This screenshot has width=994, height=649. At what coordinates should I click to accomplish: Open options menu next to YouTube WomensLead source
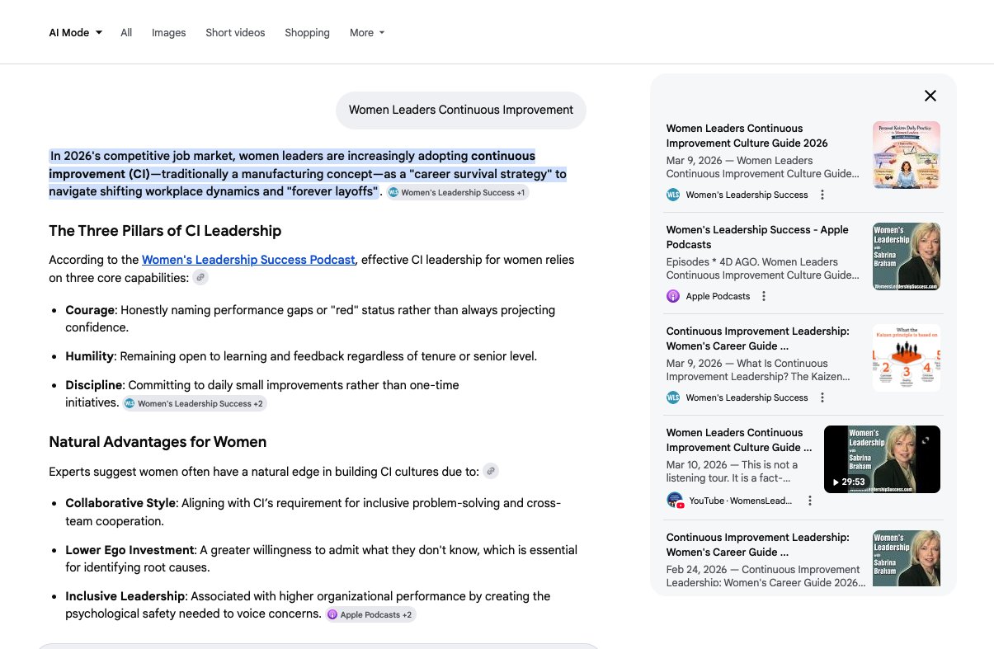[810, 501]
